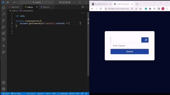Screen dimensions: 170x95
Task: Open editor More Actions ellipsis menu
Action: tap(86, 7)
